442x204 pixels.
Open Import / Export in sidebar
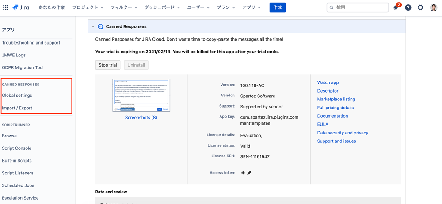tap(17, 108)
